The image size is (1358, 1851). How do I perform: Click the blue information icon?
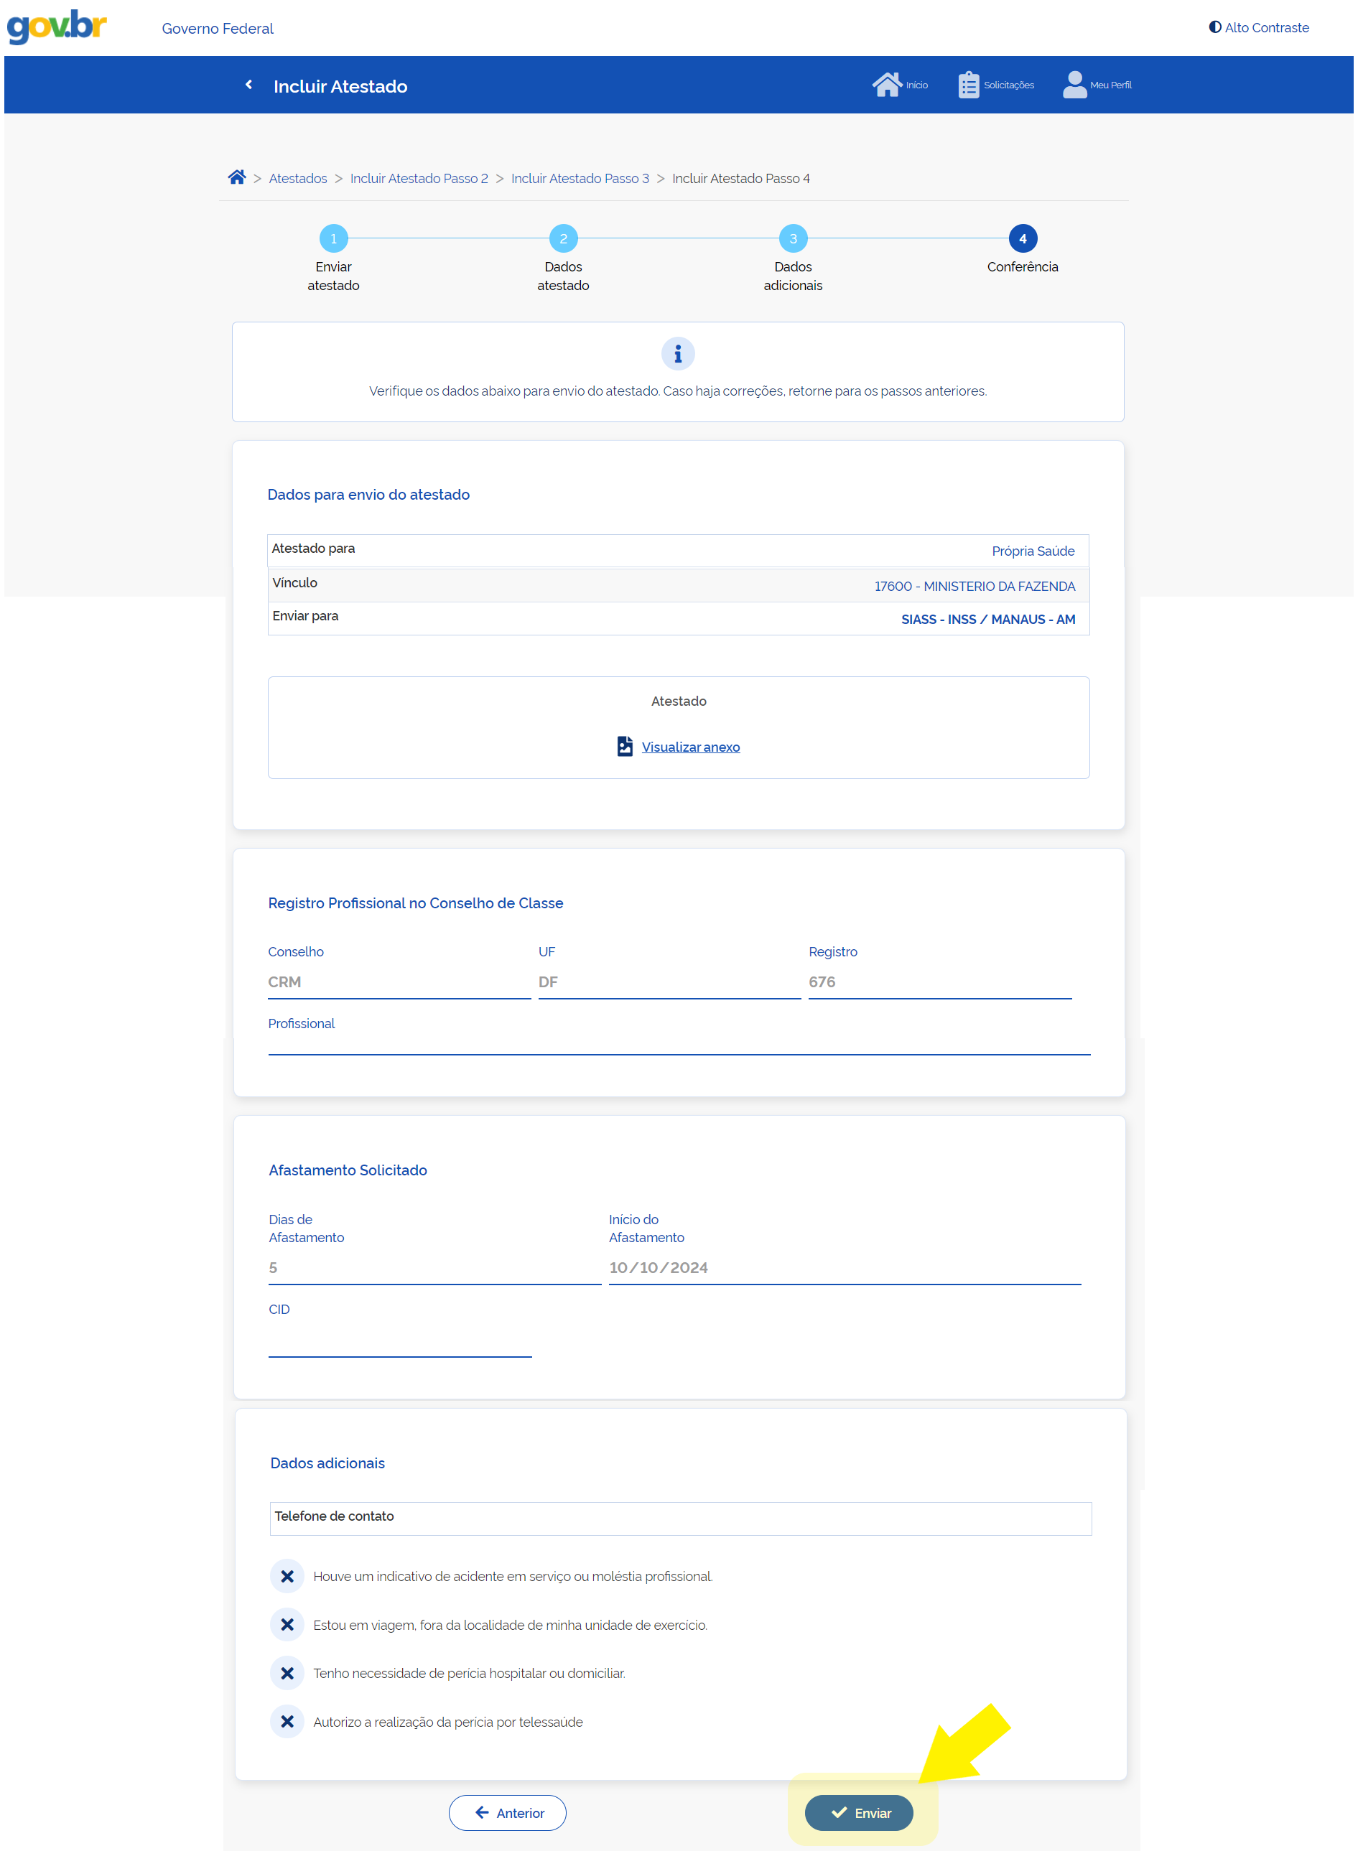[677, 354]
